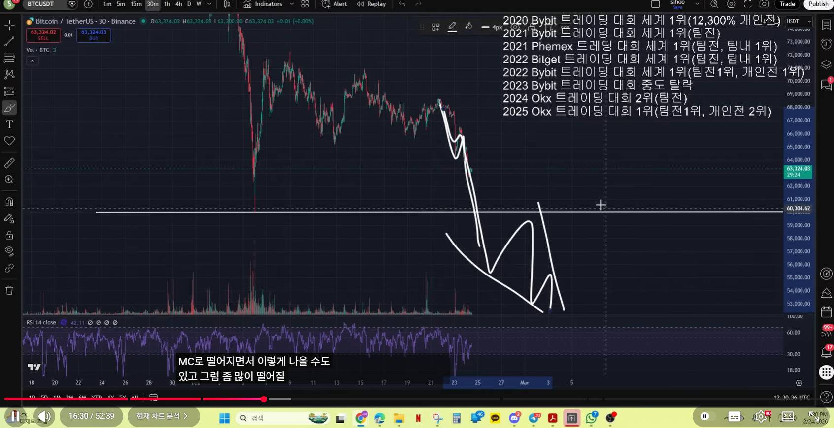Image resolution: width=834 pixels, height=428 pixels.
Task: Open quick search icon in top bar
Action: tap(714, 4)
